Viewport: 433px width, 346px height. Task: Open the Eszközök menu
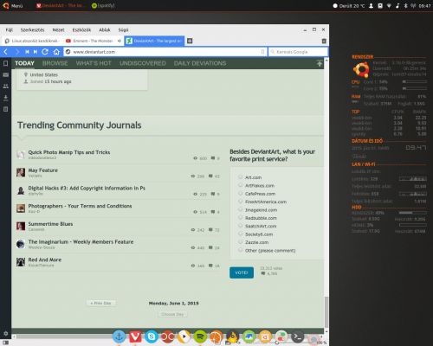tap(81, 30)
